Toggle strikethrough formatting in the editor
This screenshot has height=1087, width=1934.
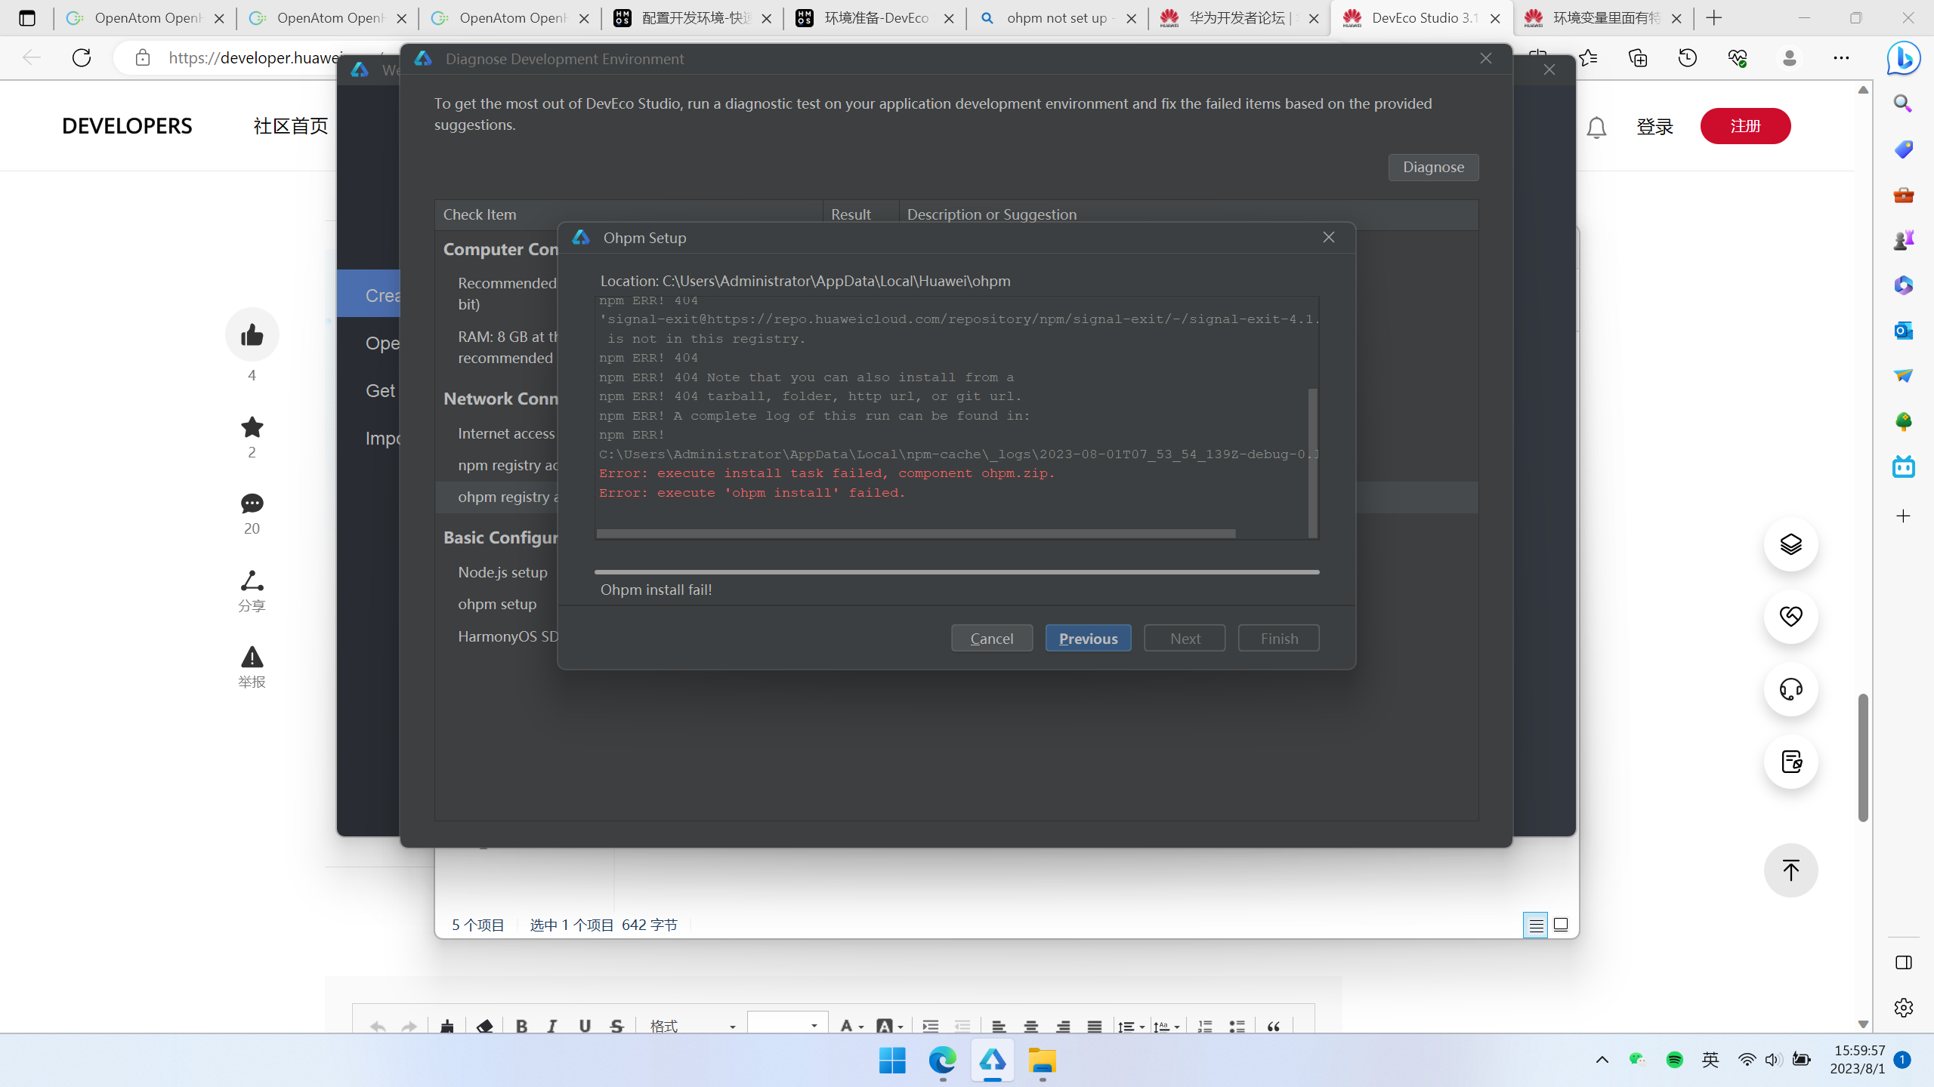click(616, 1026)
